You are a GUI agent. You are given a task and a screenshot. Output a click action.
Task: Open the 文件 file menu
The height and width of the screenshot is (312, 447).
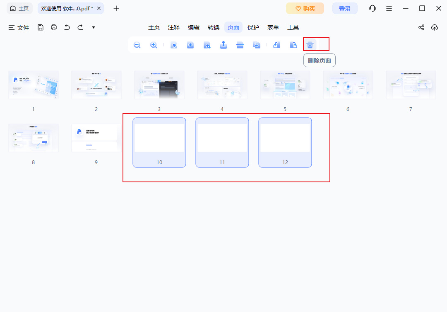(x=19, y=27)
